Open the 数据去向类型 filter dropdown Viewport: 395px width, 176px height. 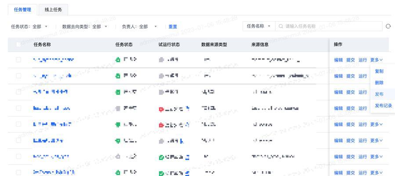85,26
